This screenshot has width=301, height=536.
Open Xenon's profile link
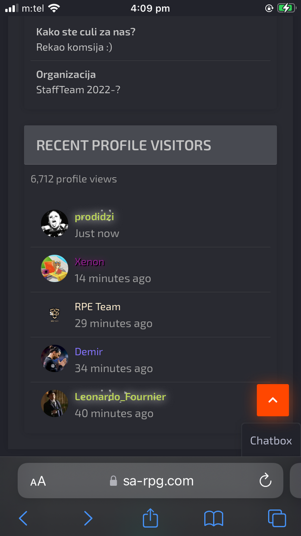click(90, 262)
